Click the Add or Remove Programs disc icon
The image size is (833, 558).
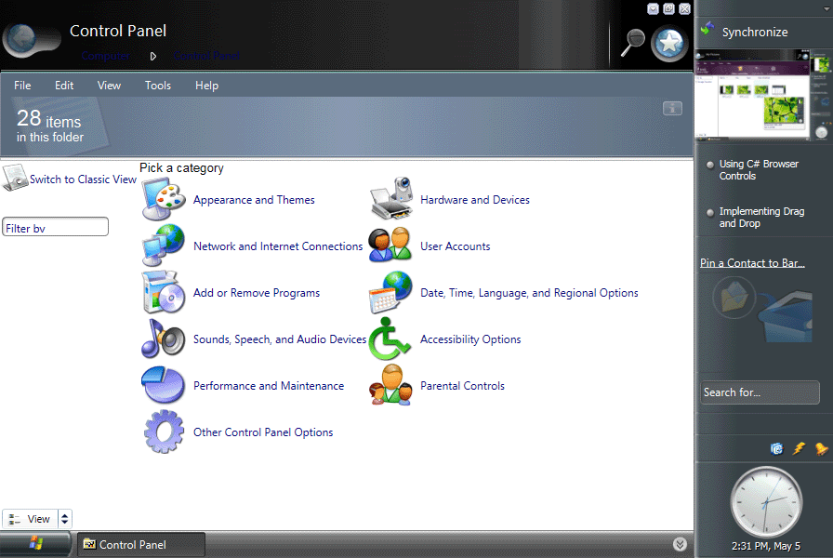tap(164, 292)
